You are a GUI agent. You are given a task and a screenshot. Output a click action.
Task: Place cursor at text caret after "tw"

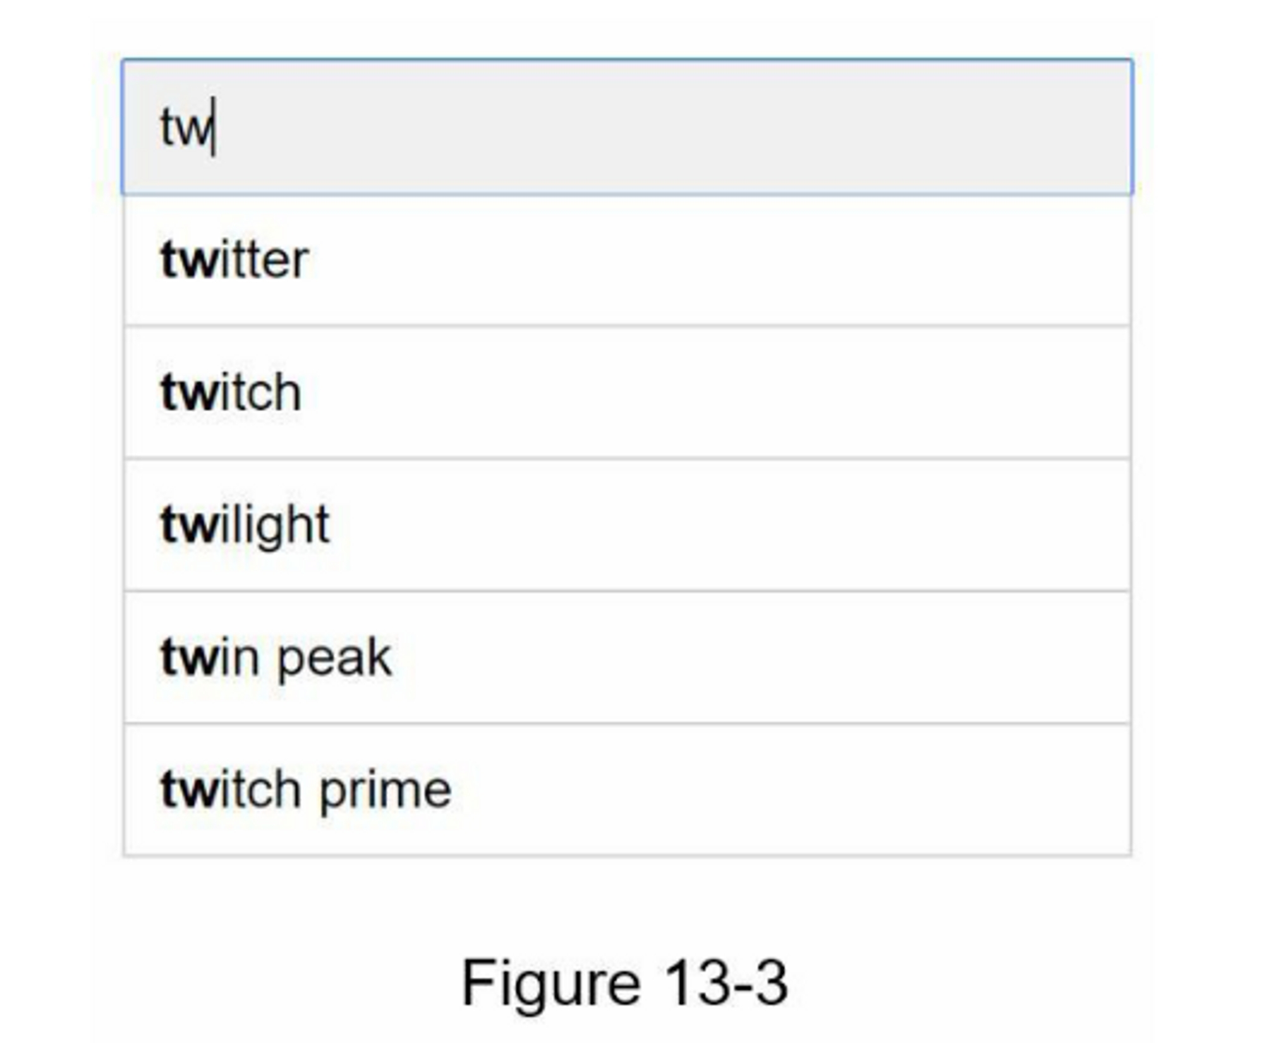point(215,127)
